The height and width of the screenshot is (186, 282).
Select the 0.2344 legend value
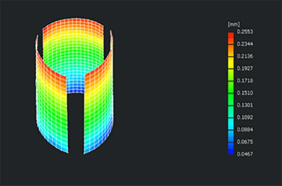(x=245, y=44)
